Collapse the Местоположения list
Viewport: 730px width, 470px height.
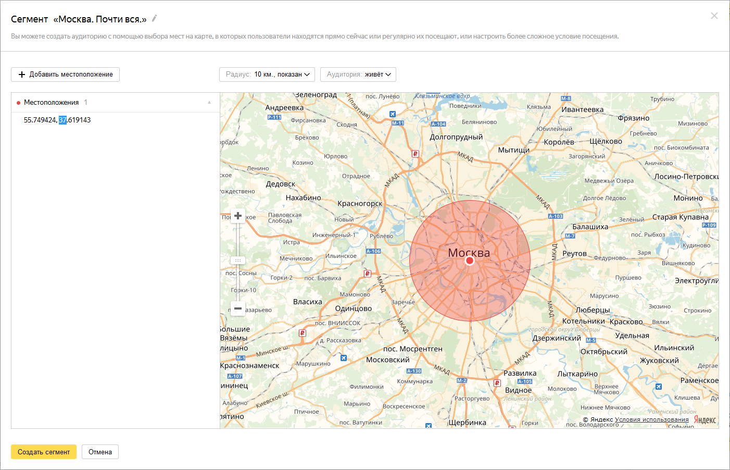click(x=209, y=103)
